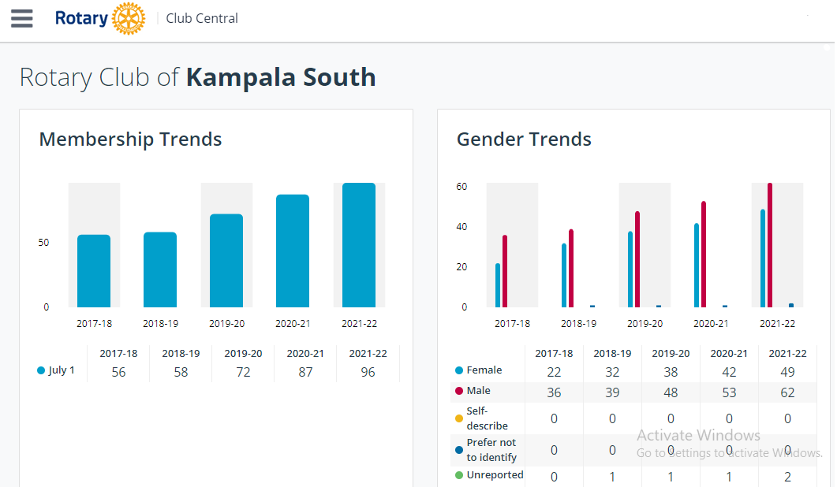The height and width of the screenshot is (487, 837).
Task: Click the 60 axis label in Gender Trends
Action: (461, 187)
